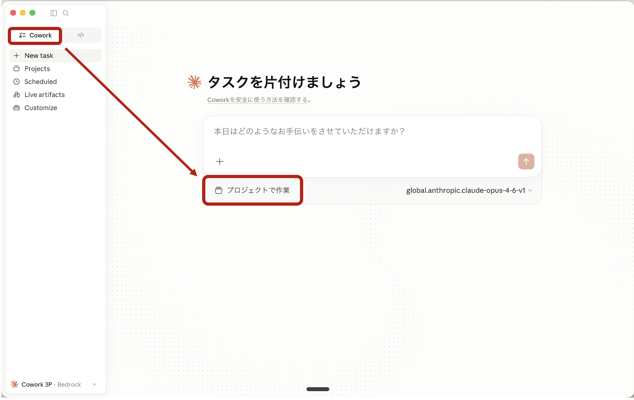Viewport: 634px width, 400px height.
Task: Click the plus icon beside New task
Action: coord(16,56)
